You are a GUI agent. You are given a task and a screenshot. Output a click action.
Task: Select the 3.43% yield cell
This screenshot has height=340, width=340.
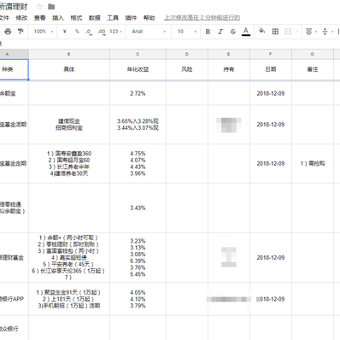tap(138, 208)
